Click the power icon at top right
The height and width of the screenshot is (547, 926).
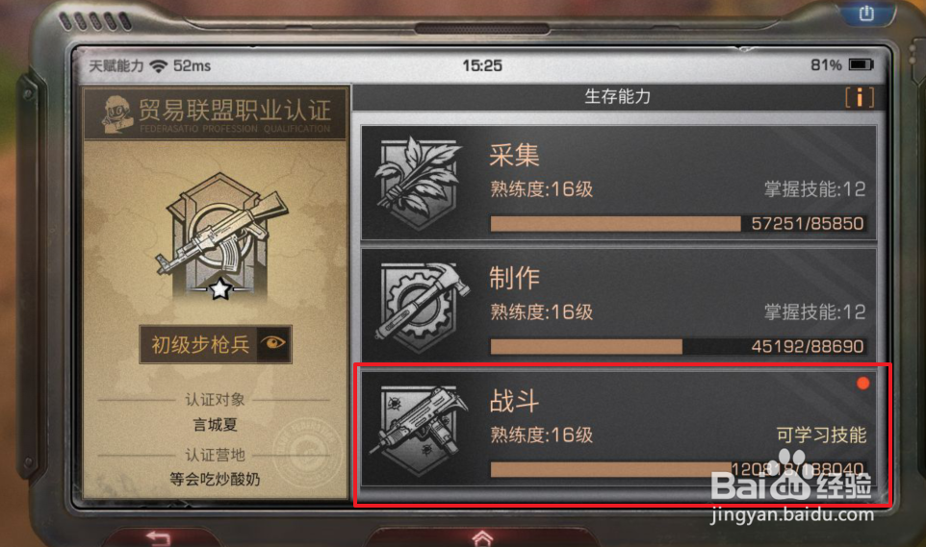866,12
